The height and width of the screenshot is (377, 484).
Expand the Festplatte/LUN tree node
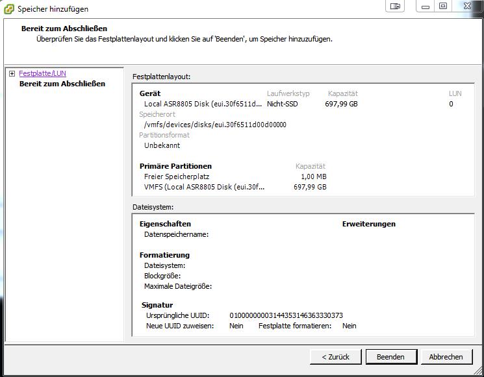point(12,74)
